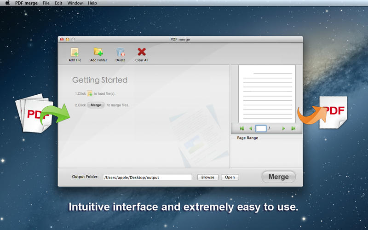368x230 pixels.
Task: Open the File menu
Action: point(46,3)
